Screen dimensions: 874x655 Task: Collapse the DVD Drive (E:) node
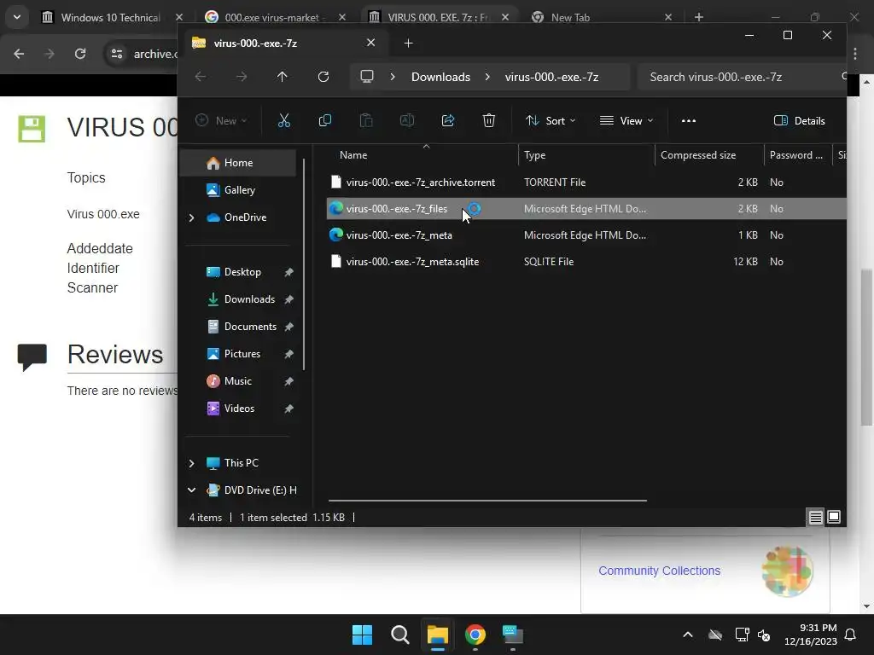tap(192, 490)
